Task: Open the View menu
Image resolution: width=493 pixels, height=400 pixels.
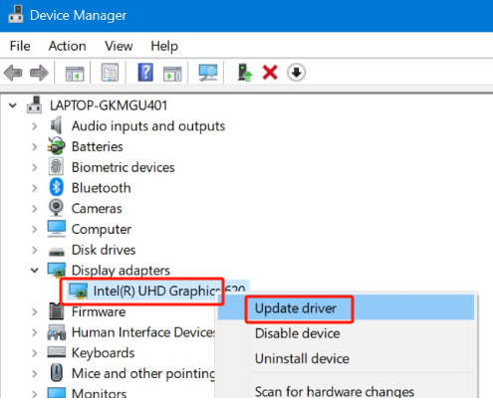Action: [x=119, y=46]
